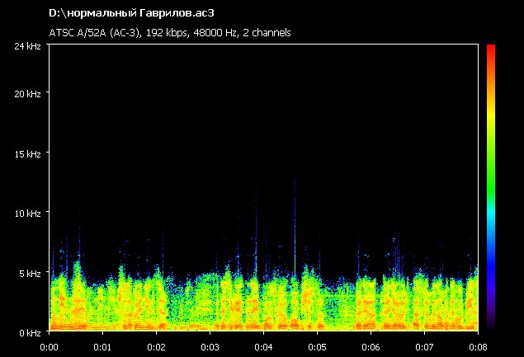Click the 0 kHz frequency axis label
The width and height of the screenshot is (524, 357).
(x=30, y=333)
